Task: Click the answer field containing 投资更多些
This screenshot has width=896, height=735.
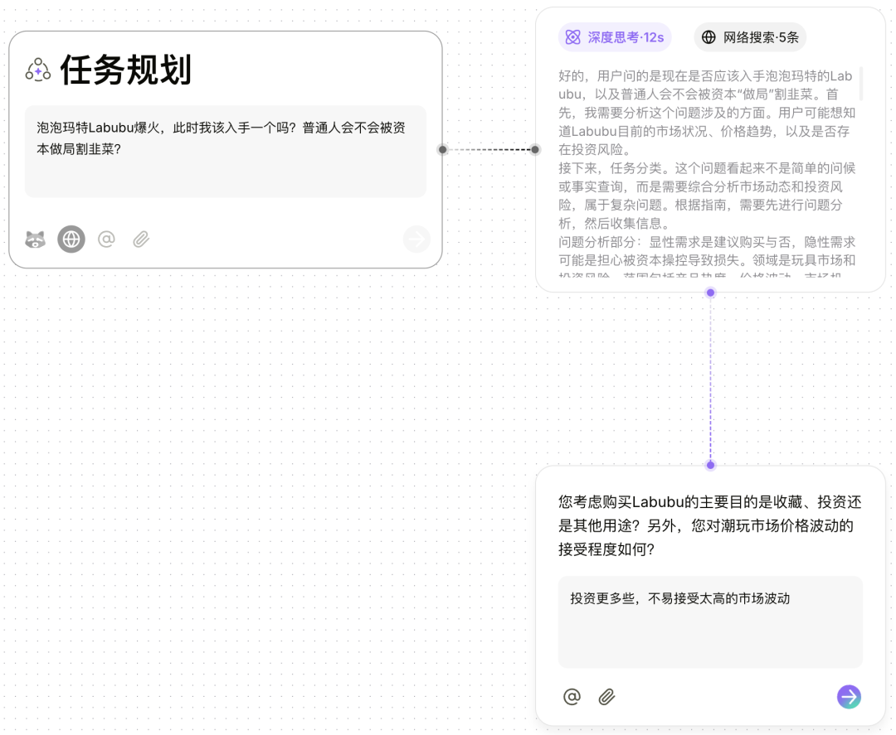Action: tap(710, 622)
